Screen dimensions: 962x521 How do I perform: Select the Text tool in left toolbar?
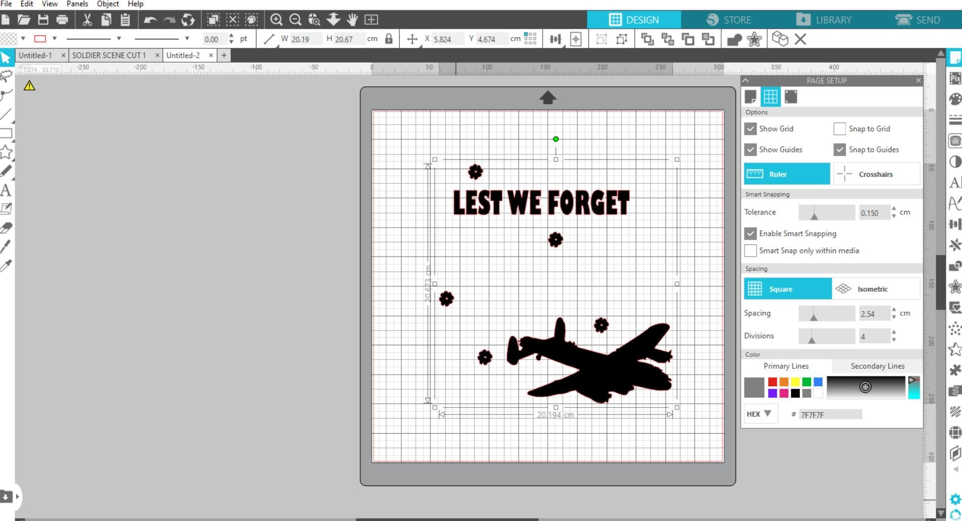(x=6, y=190)
